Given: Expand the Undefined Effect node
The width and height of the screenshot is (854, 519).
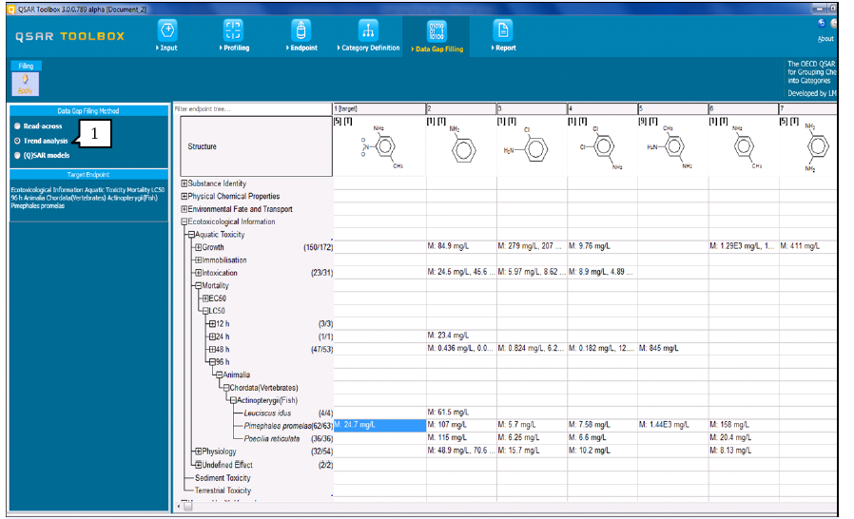Looking at the screenshot, I should coord(198,465).
